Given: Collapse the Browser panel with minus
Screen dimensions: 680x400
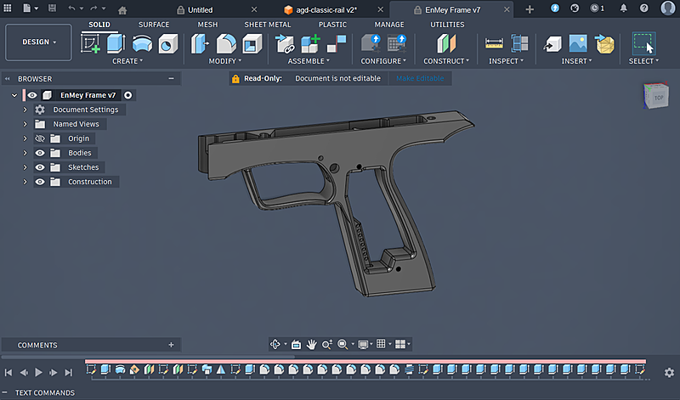Looking at the screenshot, I should click(x=172, y=78).
